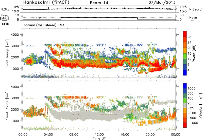Click the 'Hankasalmi (fitACF)' title

(46, 2)
